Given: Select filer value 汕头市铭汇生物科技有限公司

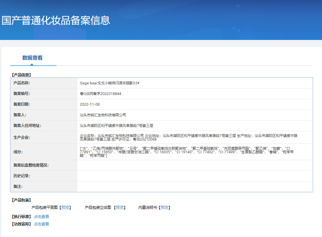Looking at the screenshot, I should 103,115.
